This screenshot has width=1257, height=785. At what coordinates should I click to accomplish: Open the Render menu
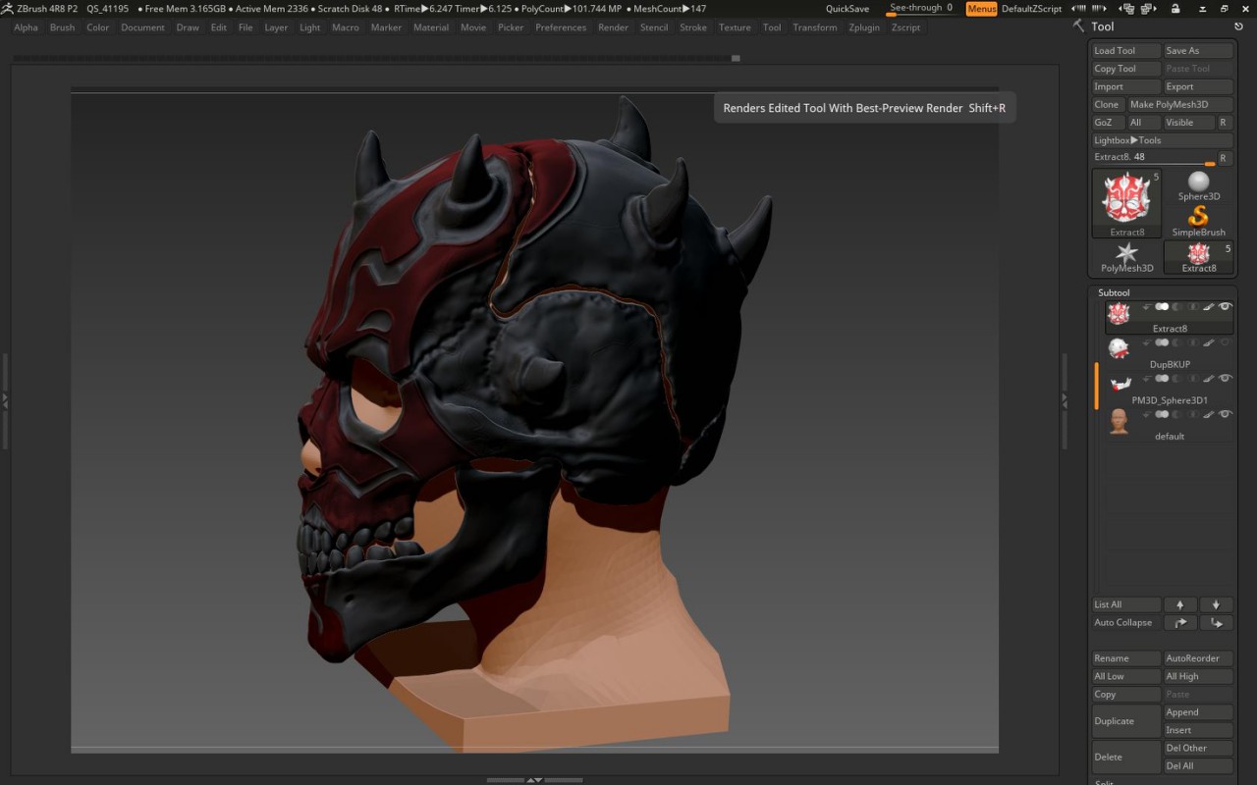(x=613, y=27)
